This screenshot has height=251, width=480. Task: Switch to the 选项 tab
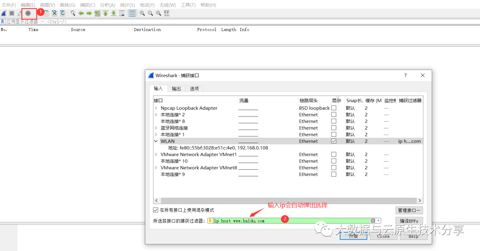(x=194, y=88)
